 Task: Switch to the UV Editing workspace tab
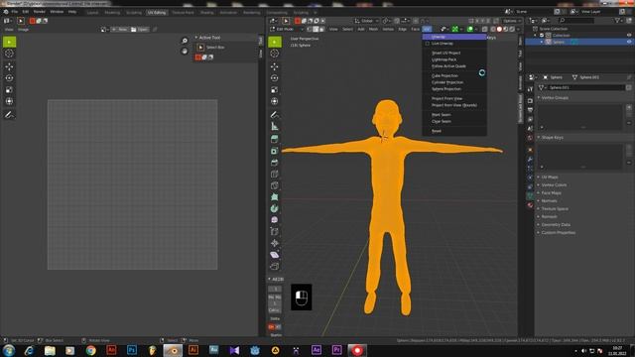[x=157, y=13]
